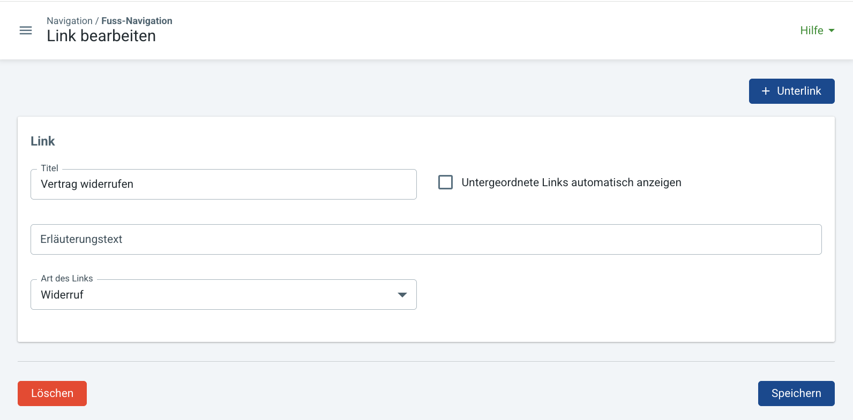Save changes with the Speichern button

tap(796, 393)
